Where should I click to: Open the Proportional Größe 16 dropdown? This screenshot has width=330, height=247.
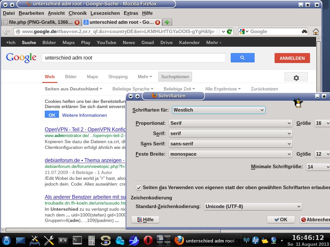pos(322,123)
